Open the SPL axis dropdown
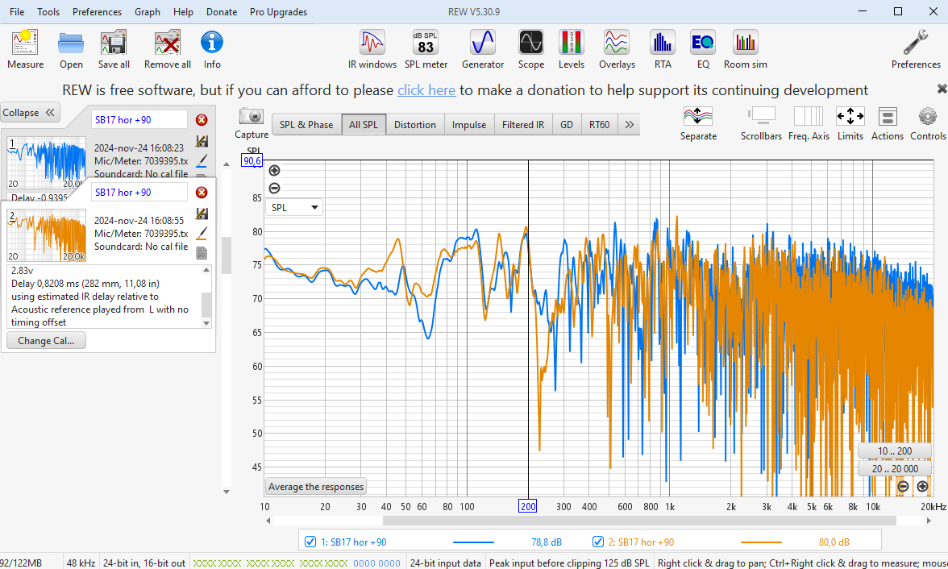The height and width of the screenshot is (569, 948). pyautogui.click(x=294, y=207)
